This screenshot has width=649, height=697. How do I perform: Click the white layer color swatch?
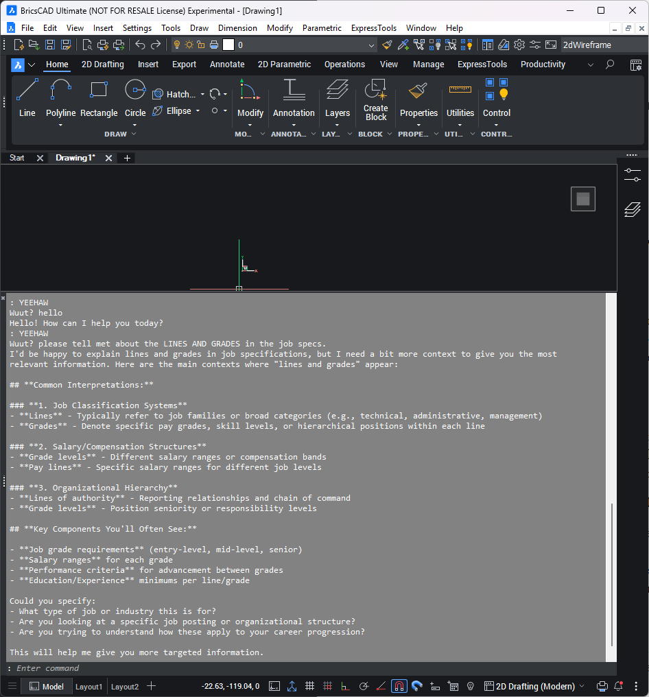228,45
